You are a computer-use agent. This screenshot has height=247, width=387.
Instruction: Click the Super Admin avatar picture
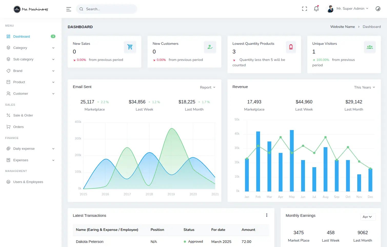coord(330,9)
